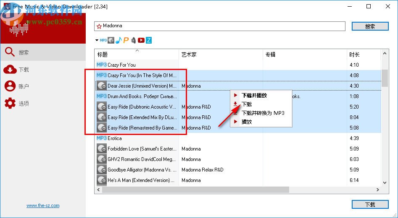The width and height of the screenshot is (398, 218).
Task: Click the horizontal scrollbar left arrow
Action: [x=98, y=189]
